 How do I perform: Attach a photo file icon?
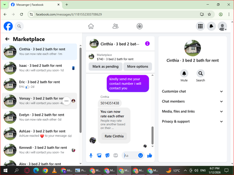tap(99, 155)
